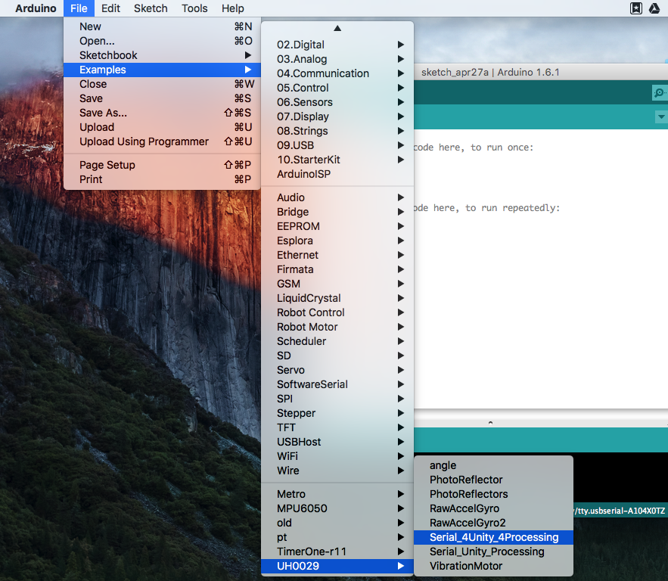Click the Google Drive icon in the menu bar
This screenshot has width=668, height=581.
point(654,8)
